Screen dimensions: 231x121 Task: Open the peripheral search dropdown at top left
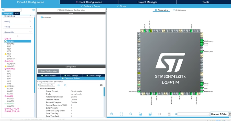(20, 10)
